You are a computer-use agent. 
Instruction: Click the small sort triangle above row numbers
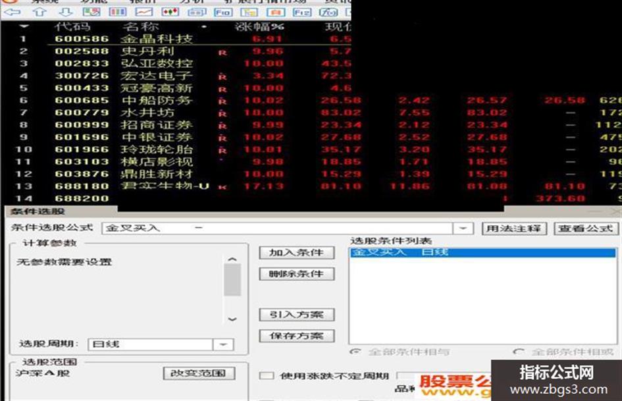pyautogui.click(x=24, y=26)
